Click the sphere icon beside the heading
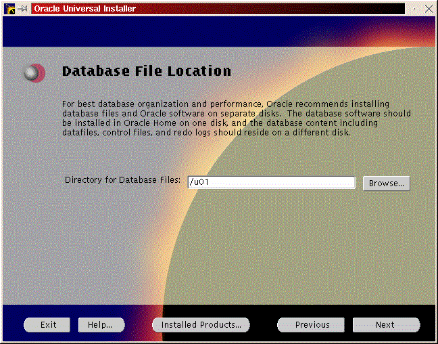Image resolution: width=438 pixels, height=344 pixels. [x=33, y=72]
